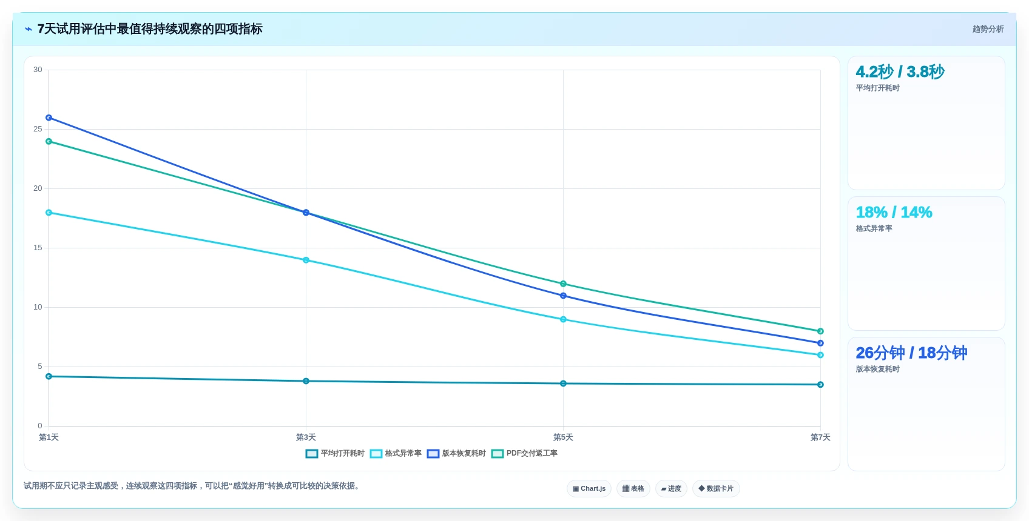The image size is (1029, 521).
Task: Click the 表格 tag
Action: click(633, 489)
